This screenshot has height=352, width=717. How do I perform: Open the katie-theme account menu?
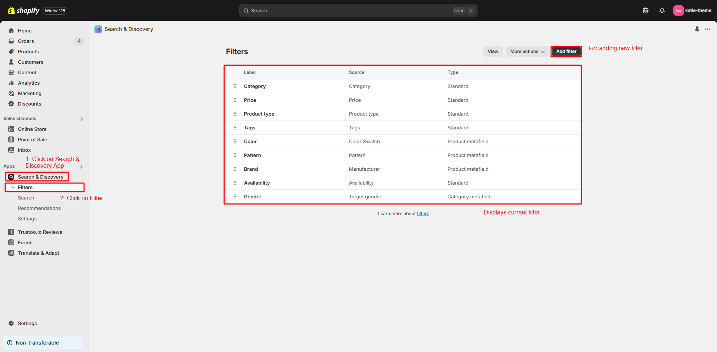(692, 10)
